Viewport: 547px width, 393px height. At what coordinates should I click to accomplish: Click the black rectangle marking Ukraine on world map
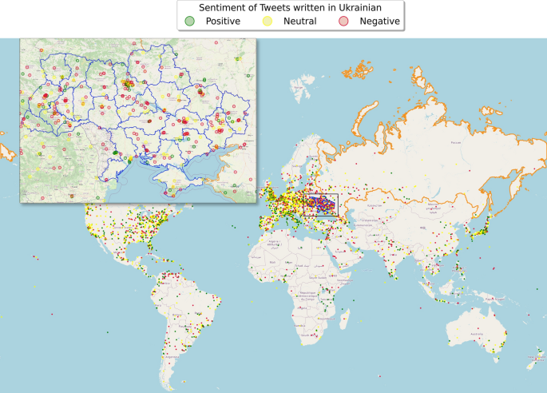pos(320,204)
